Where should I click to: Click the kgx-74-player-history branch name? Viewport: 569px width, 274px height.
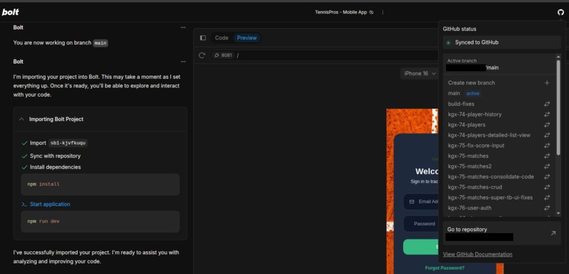[x=474, y=114]
